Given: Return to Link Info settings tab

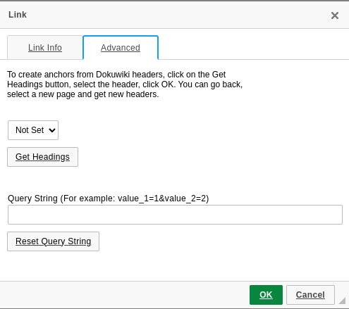Looking at the screenshot, I should tap(45, 48).
